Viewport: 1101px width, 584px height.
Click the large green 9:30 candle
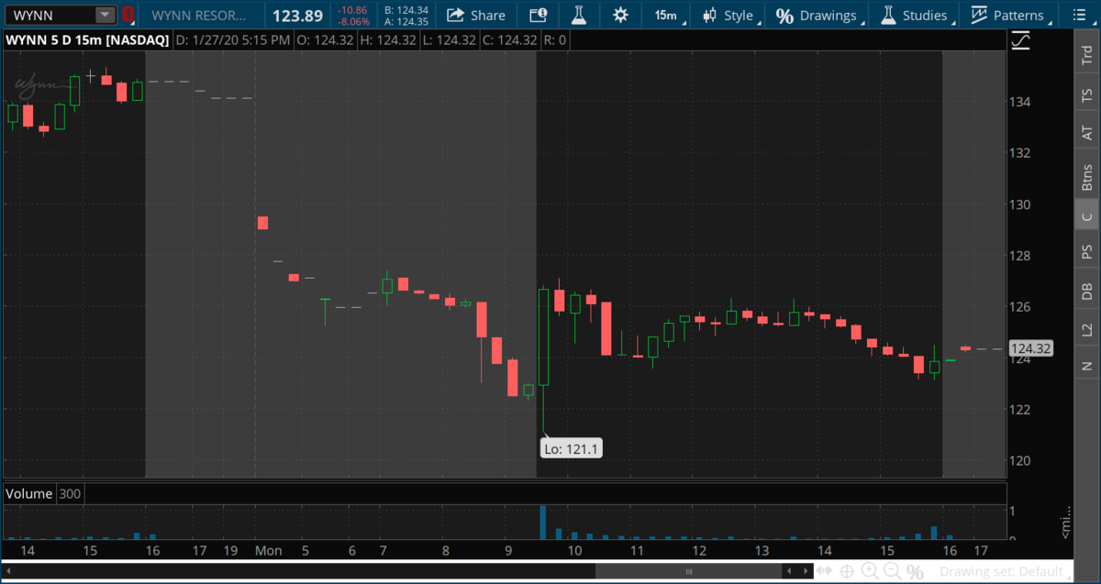point(543,336)
